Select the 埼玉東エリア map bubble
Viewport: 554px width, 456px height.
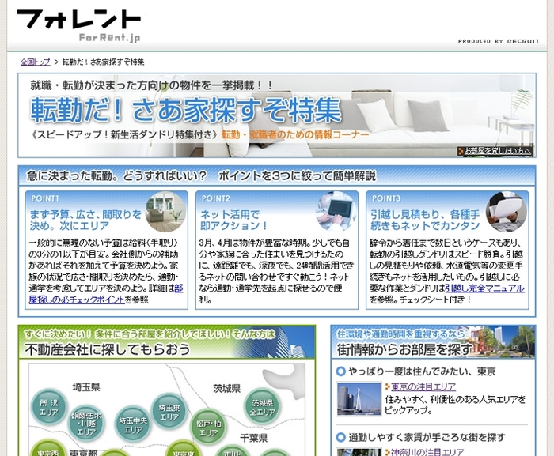tap(169, 412)
